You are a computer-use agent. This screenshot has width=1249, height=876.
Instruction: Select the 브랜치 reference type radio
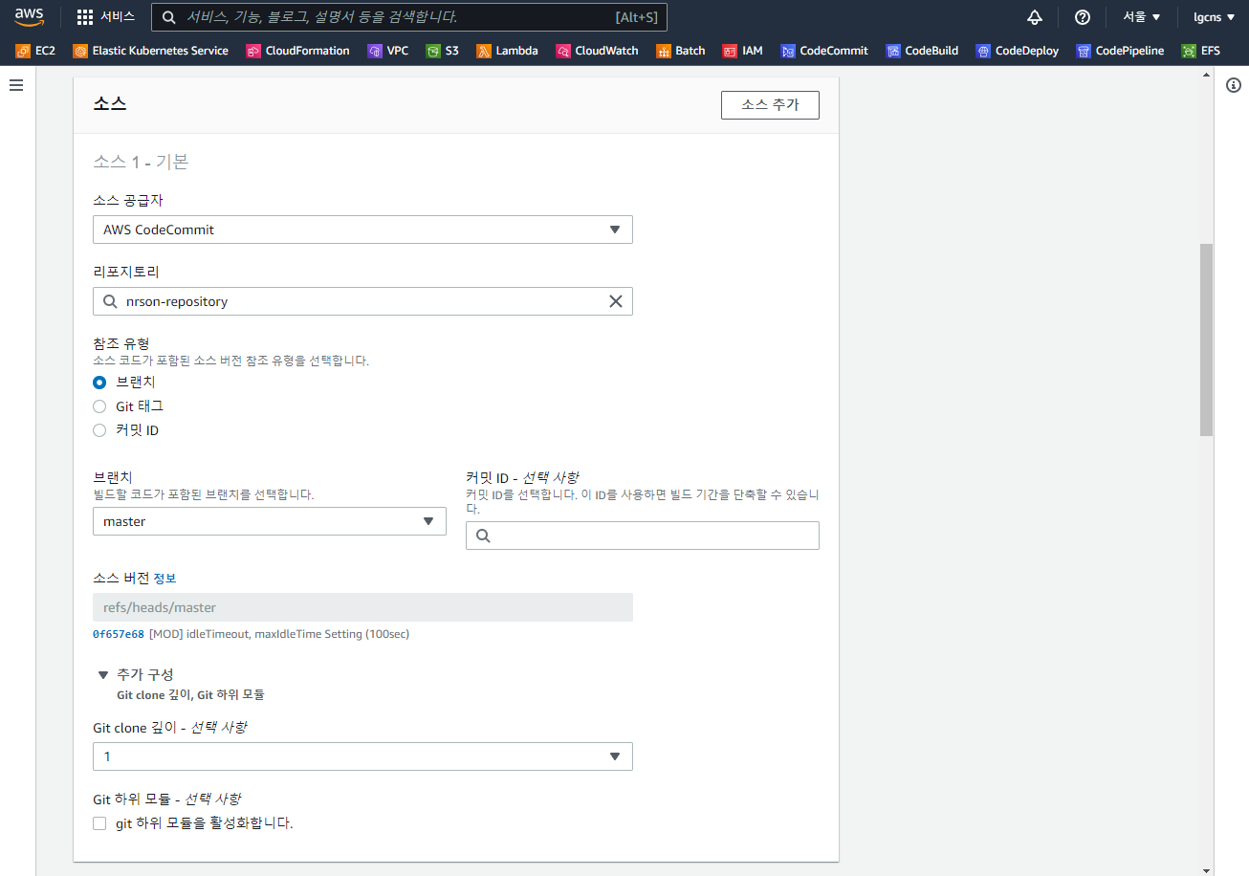tap(99, 382)
